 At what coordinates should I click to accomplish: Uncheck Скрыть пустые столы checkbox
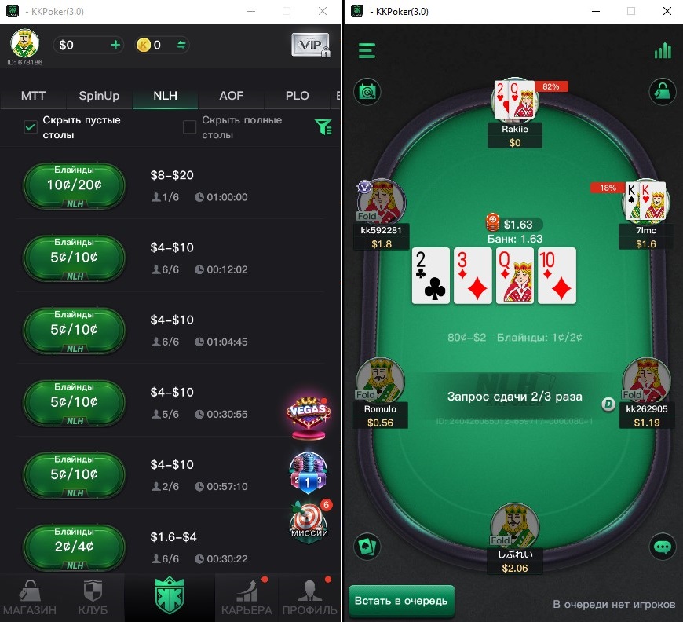[31, 127]
